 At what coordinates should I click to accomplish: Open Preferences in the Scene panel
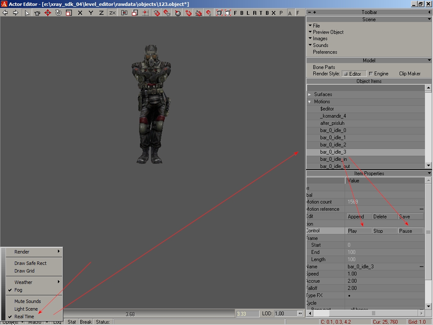tap(325, 52)
